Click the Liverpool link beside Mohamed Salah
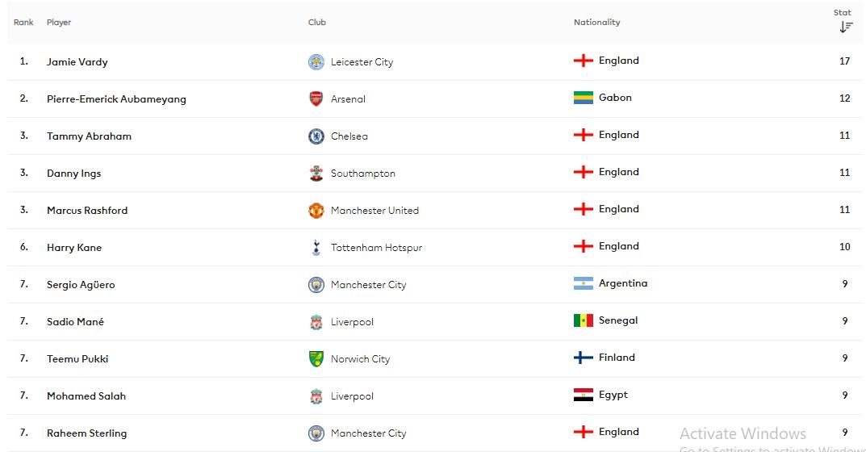Image resolution: width=866 pixels, height=452 pixels. (x=352, y=396)
